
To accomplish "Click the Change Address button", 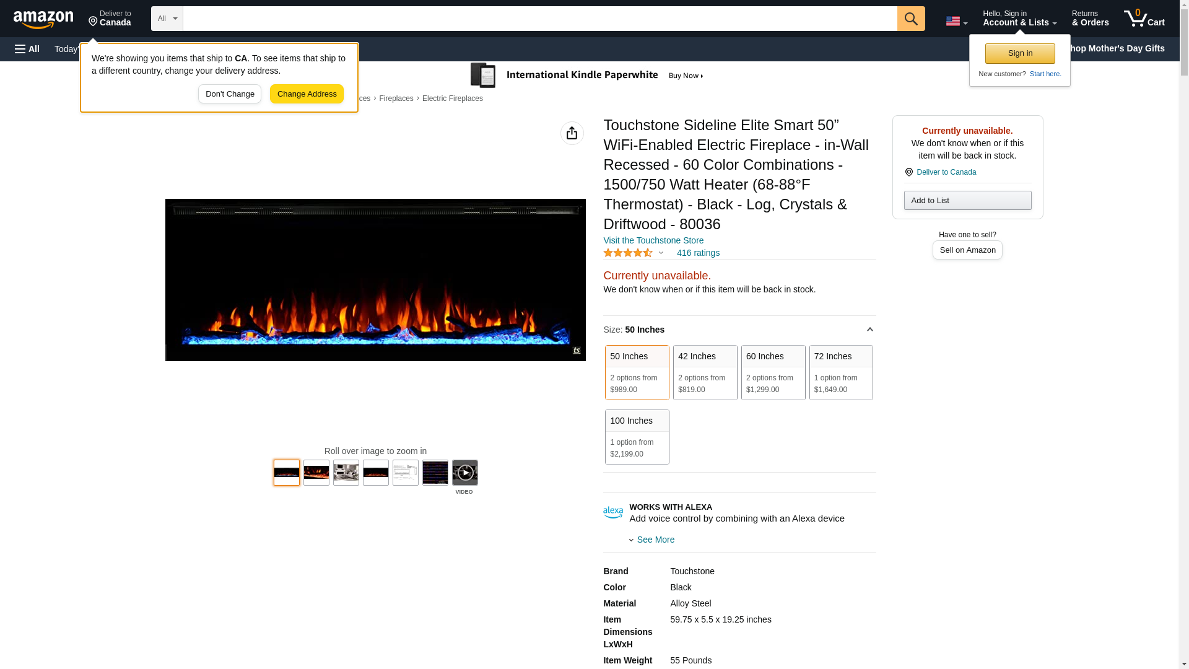I will [x=307, y=94].
